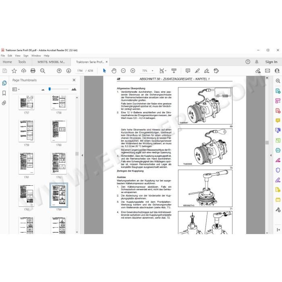Select page thumbnail 1762
The image size is (282, 282).
point(59,163)
